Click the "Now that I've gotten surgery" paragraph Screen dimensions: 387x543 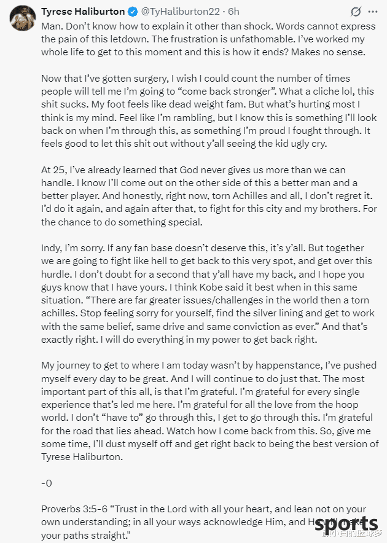pyautogui.click(x=209, y=111)
